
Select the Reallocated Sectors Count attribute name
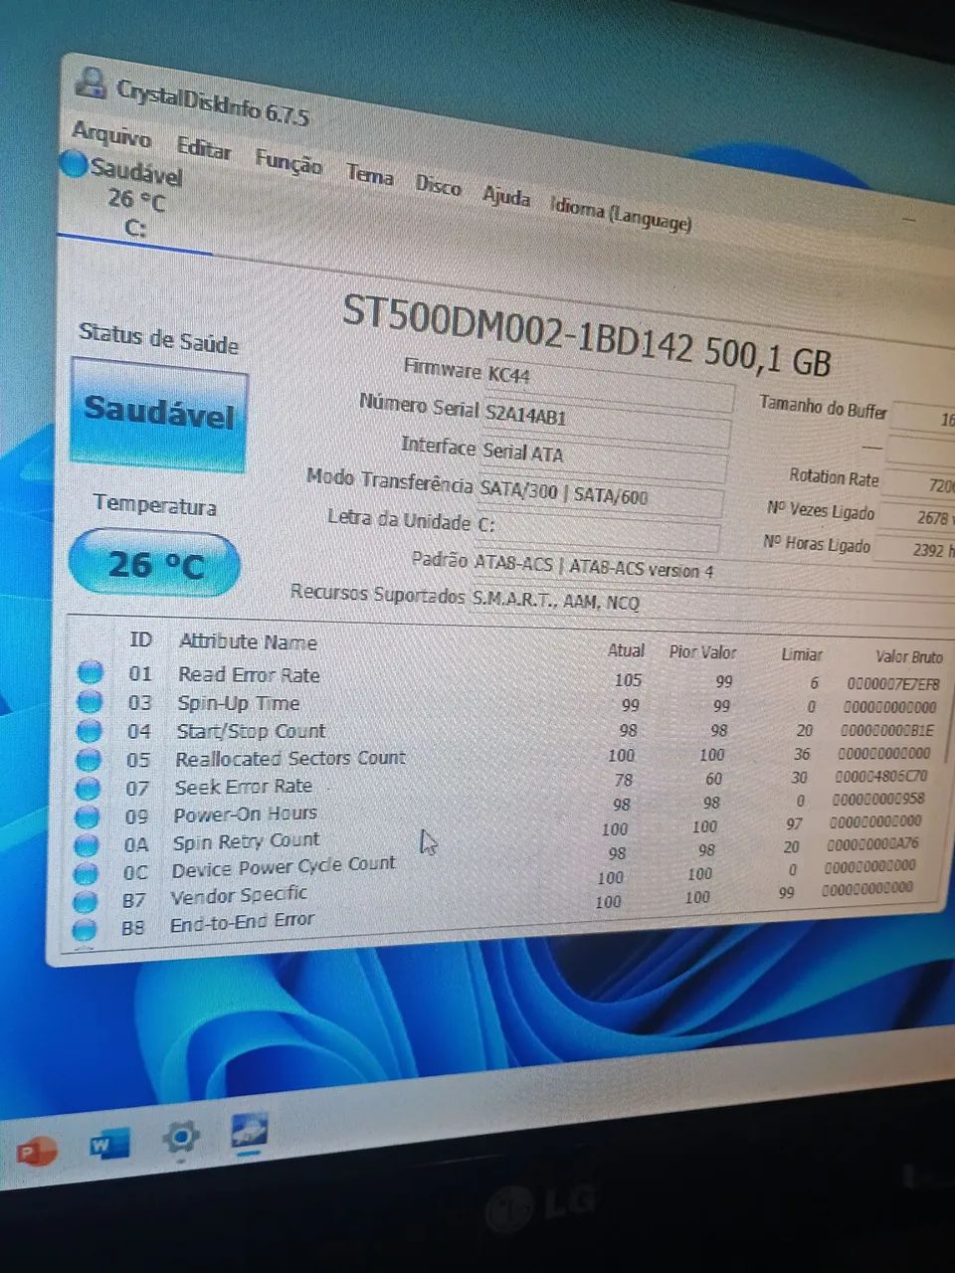tap(290, 758)
